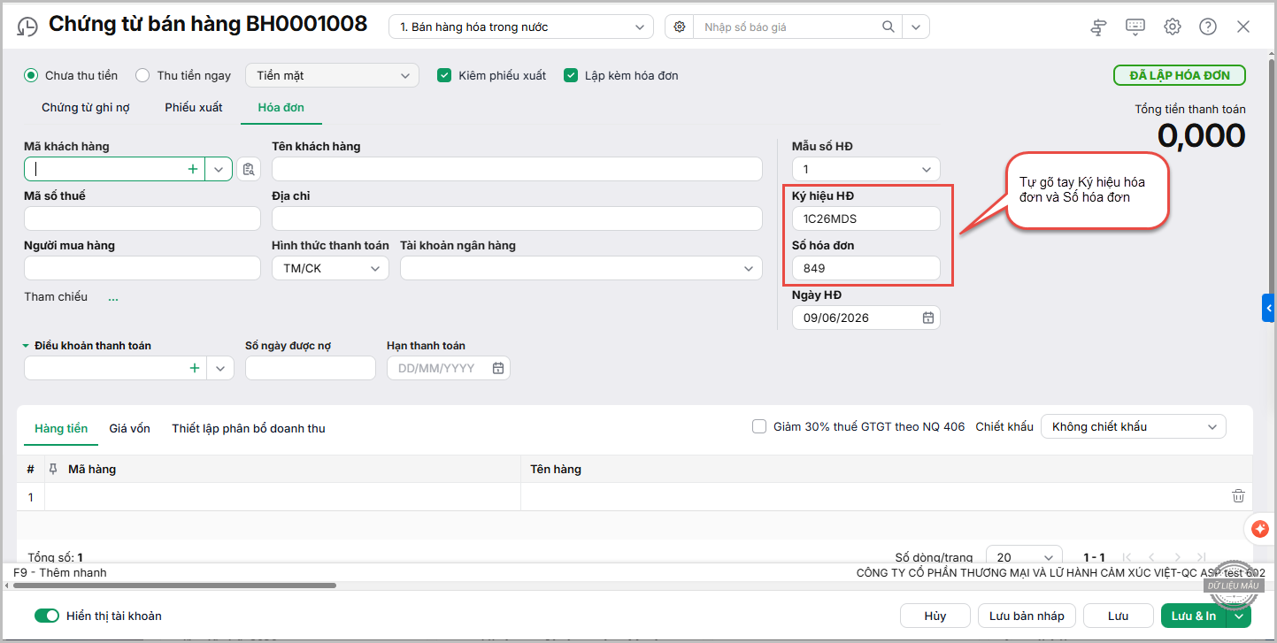The height and width of the screenshot is (643, 1277).
Task: Click into Số hóa đơn field
Action: coord(865,268)
